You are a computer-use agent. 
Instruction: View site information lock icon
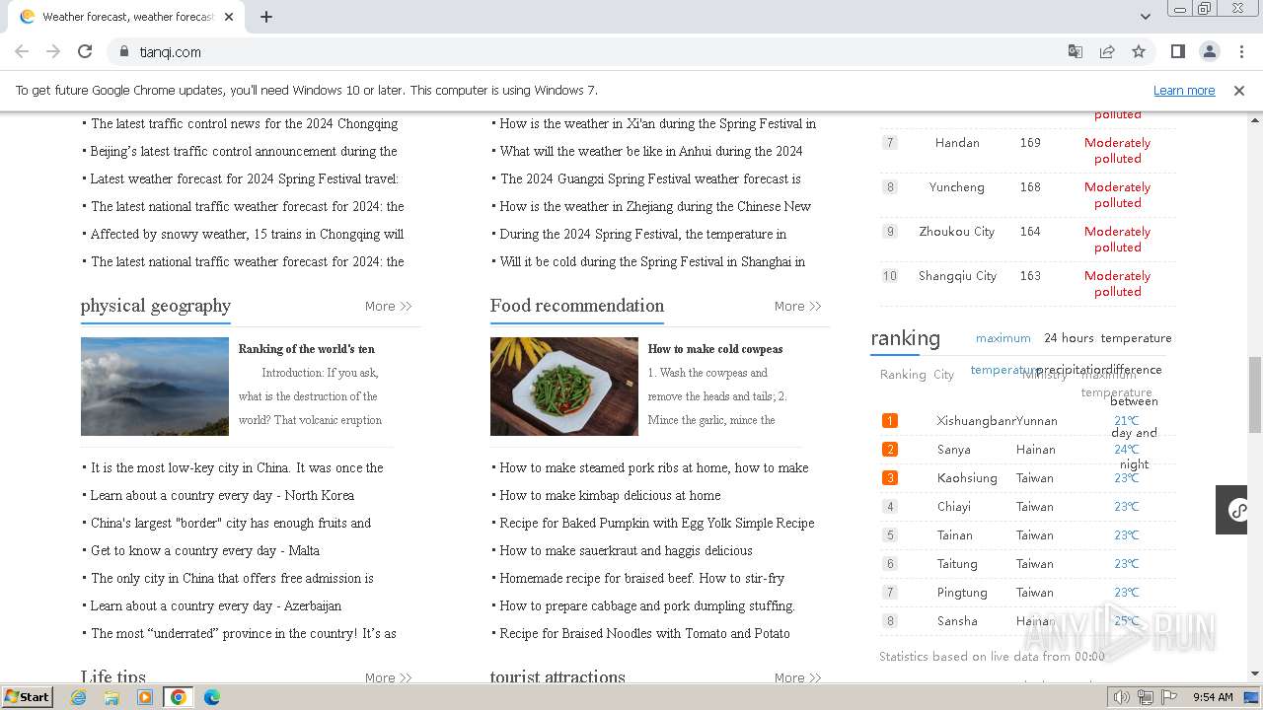tap(123, 51)
